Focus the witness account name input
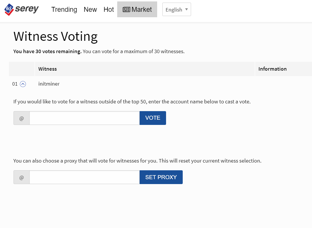This screenshot has width=312, height=228. click(84, 118)
